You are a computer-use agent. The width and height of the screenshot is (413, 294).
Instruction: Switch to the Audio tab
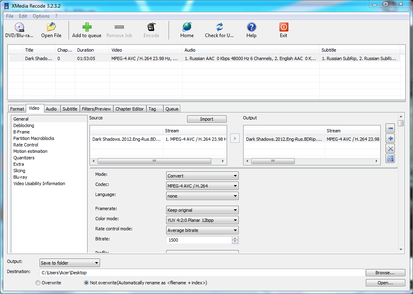[51, 109]
